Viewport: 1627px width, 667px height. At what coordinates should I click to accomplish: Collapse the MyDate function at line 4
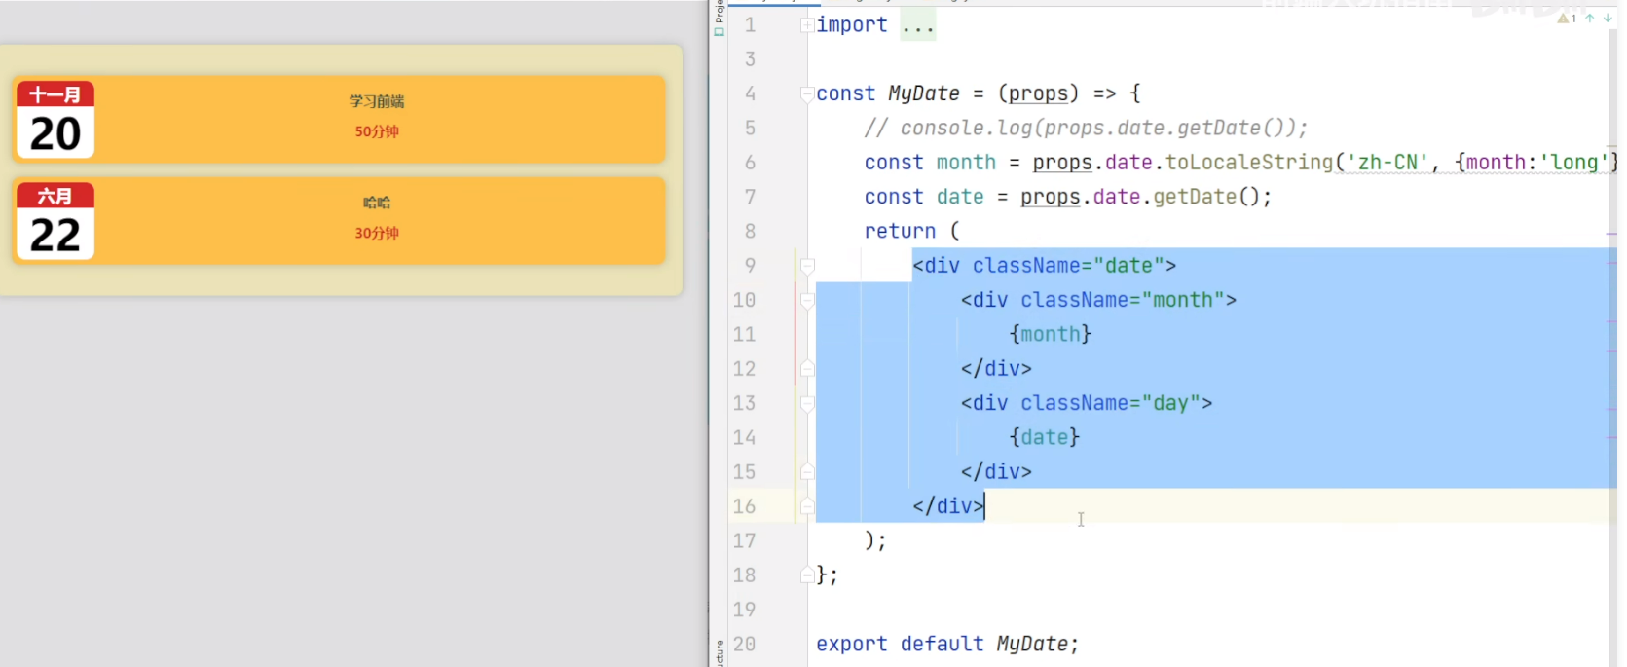tap(807, 94)
